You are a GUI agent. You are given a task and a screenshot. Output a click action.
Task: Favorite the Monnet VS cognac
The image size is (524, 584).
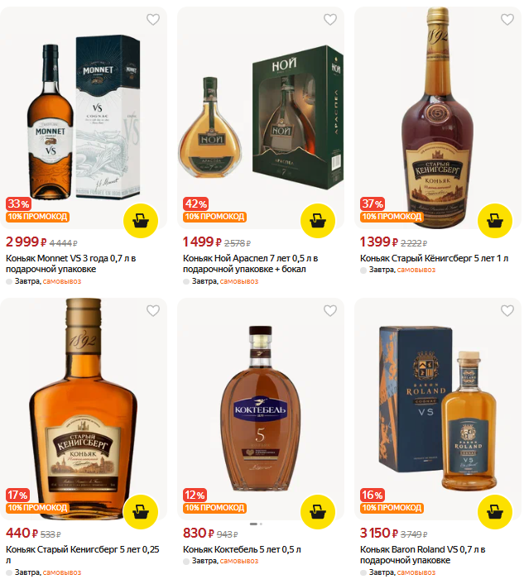click(153, 19)
